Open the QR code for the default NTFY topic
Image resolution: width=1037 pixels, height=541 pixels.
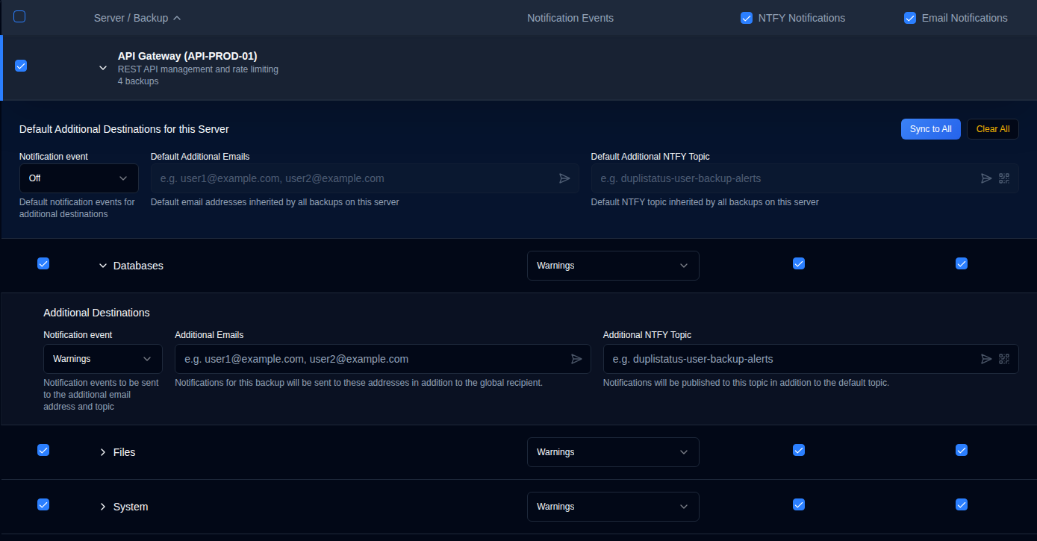click(1004, 178)
